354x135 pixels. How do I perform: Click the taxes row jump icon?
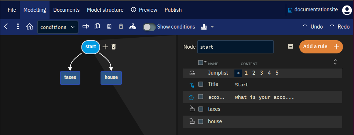(x=192, y=109)
